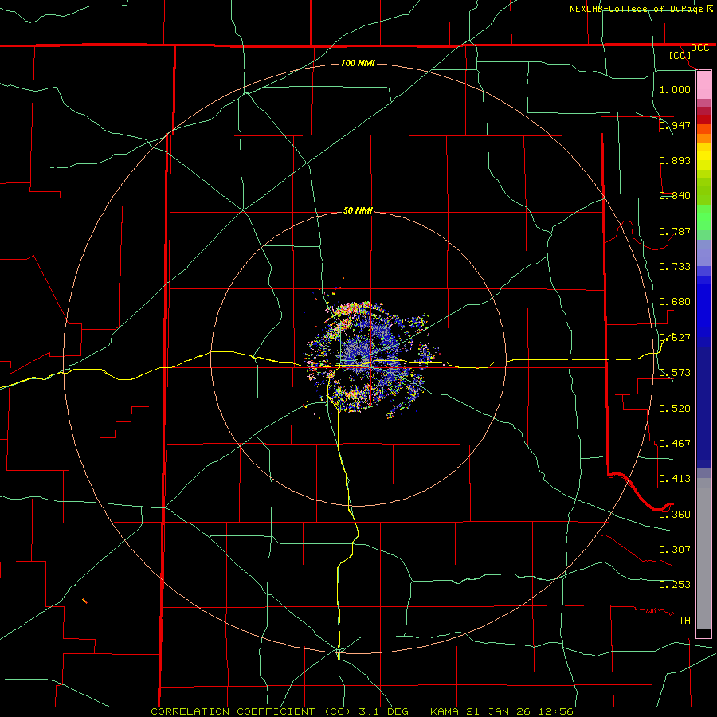Select the "0.467" legend value
The height and width of the screenshot is (717, 717).
675,444
